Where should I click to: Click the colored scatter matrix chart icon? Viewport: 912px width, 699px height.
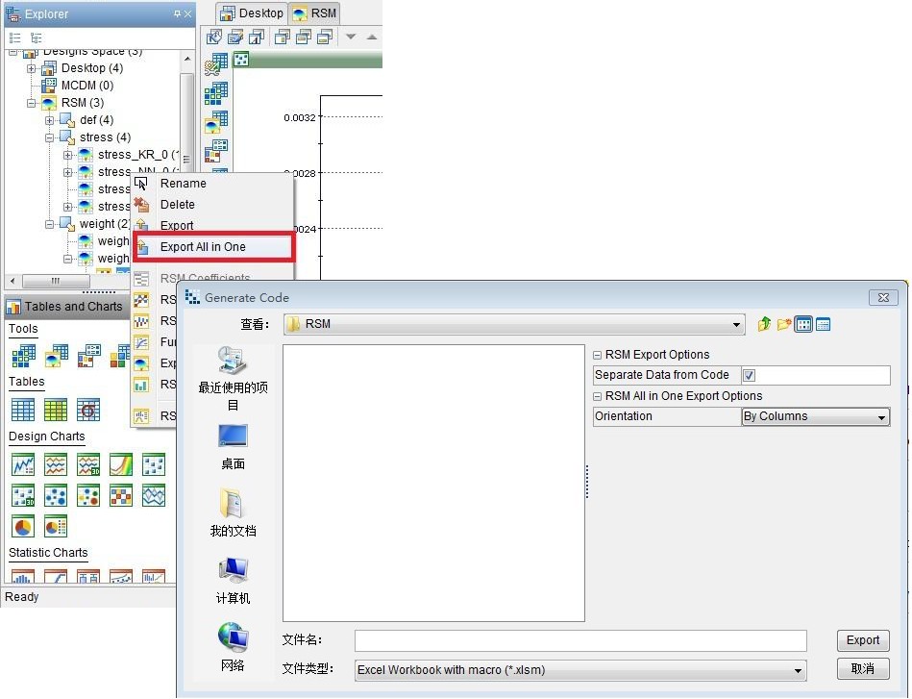coord(121,495)
